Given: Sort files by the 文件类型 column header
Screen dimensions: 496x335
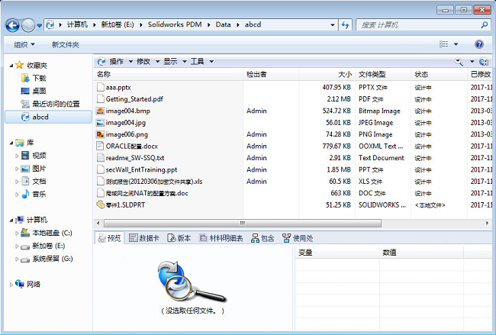Looking at the screenshot, I should (x=372, y=75).
